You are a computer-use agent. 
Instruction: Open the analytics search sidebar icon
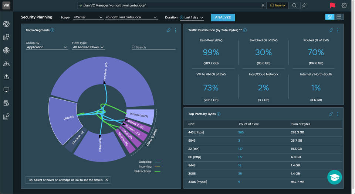pos(6,37)
